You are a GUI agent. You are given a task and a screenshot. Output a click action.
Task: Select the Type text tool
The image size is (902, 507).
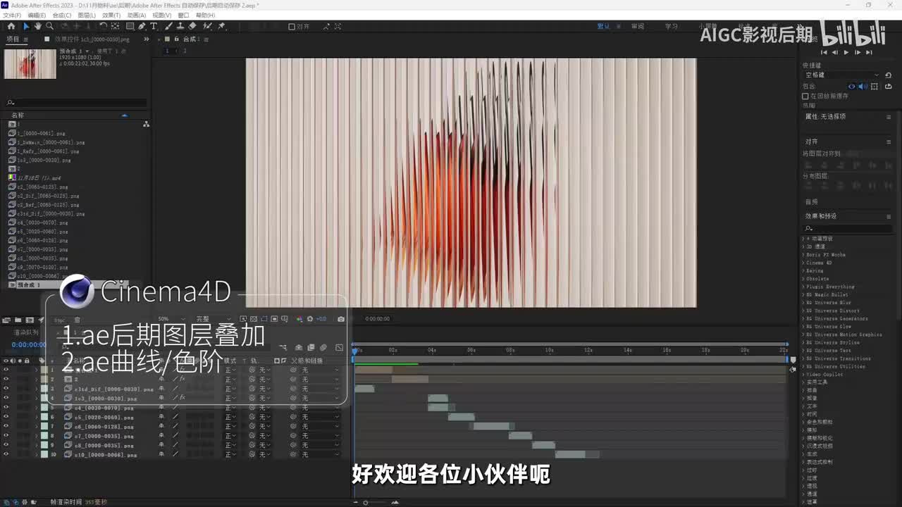pyautogui.click(x=154, y=26)
